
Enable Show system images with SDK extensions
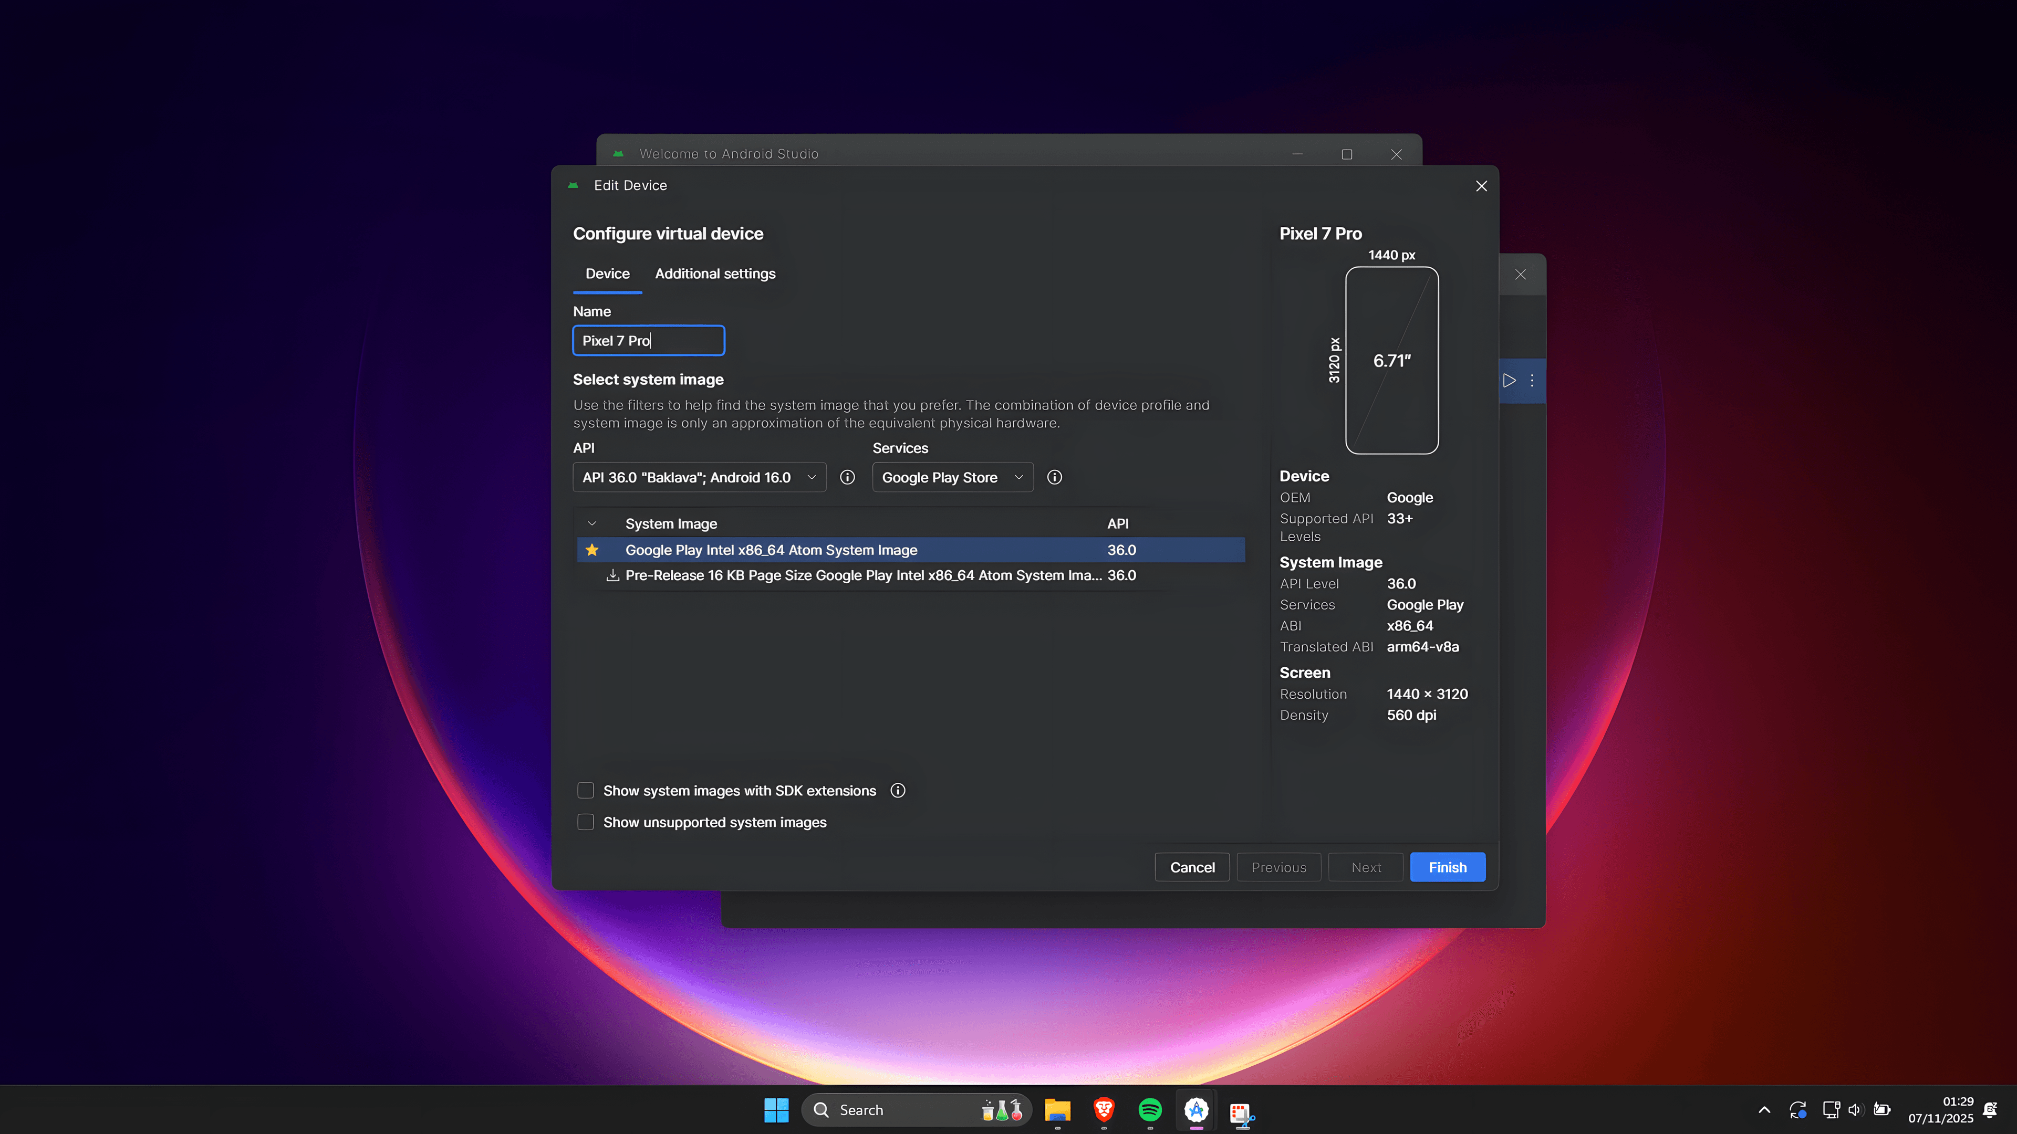[585, 791]
